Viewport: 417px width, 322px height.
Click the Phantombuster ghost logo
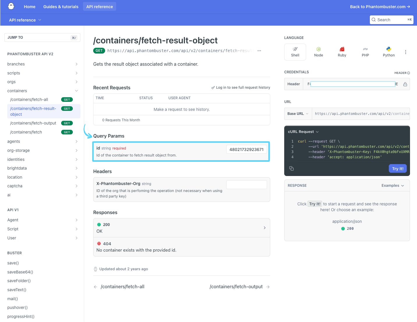11,6
